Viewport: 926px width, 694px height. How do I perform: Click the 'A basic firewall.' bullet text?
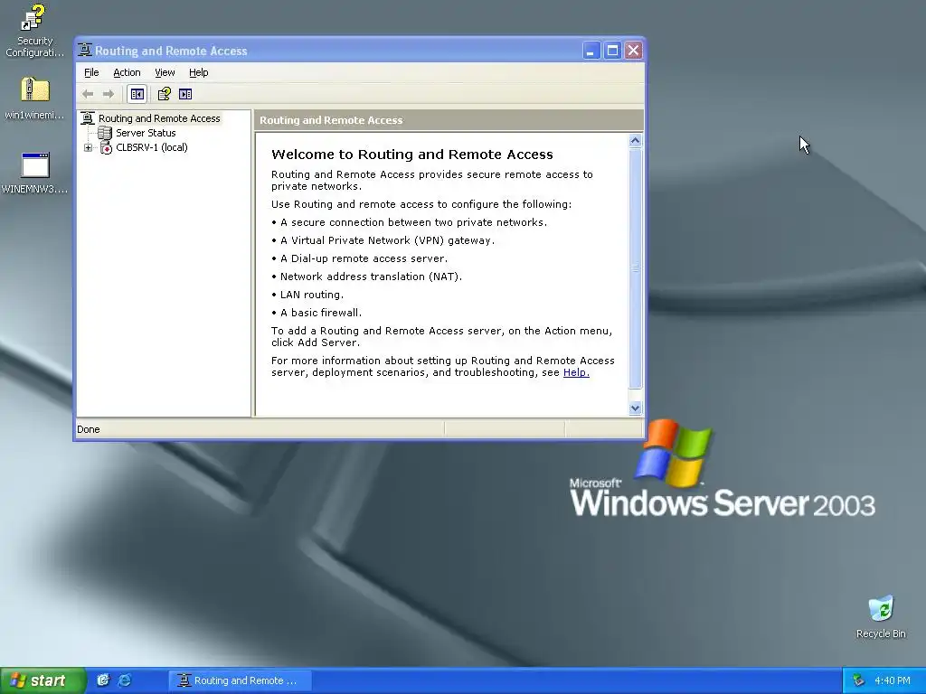tap(321, 313)
